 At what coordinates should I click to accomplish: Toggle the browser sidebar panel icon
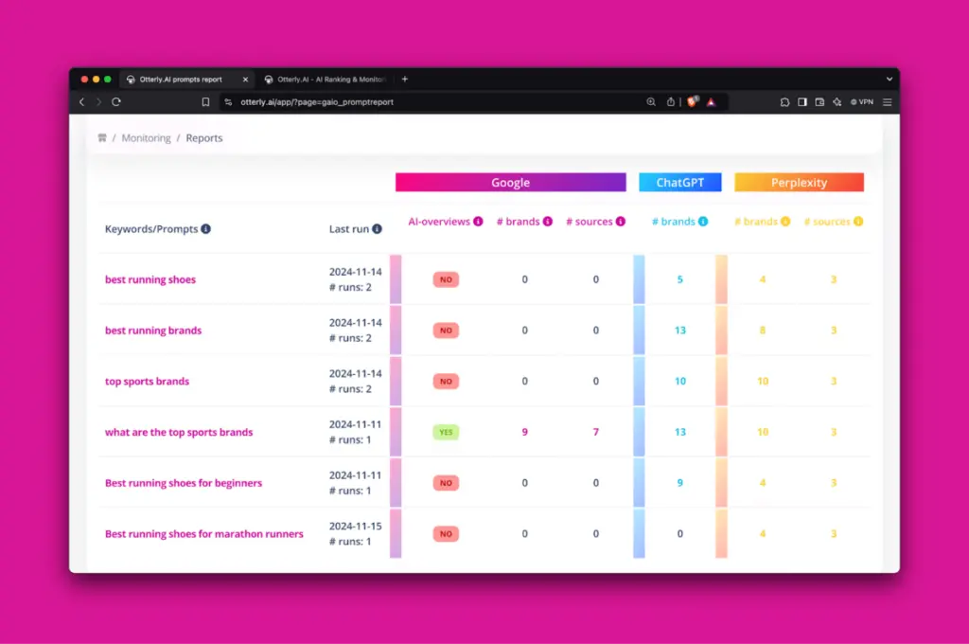[x=802, y=101]
